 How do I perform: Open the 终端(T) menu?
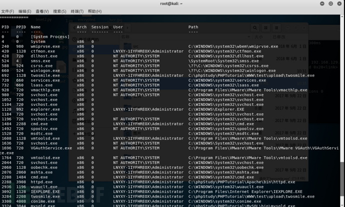click(x=77, y=11)
